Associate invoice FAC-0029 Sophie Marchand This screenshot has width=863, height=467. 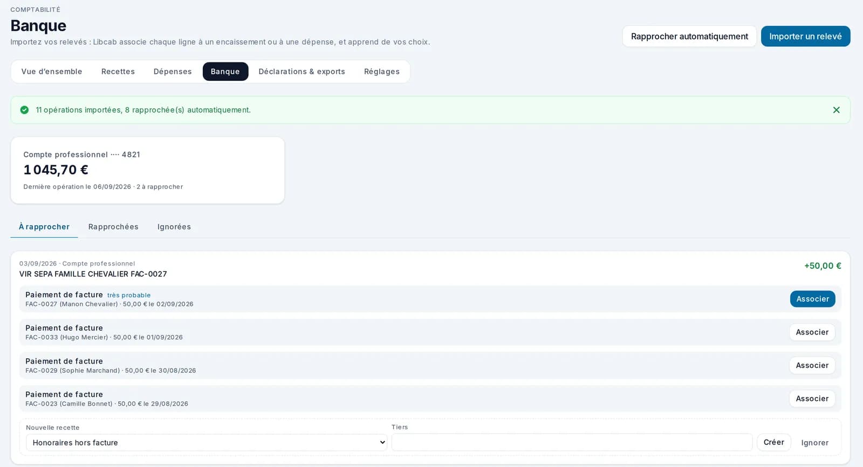tap(812, 365)
